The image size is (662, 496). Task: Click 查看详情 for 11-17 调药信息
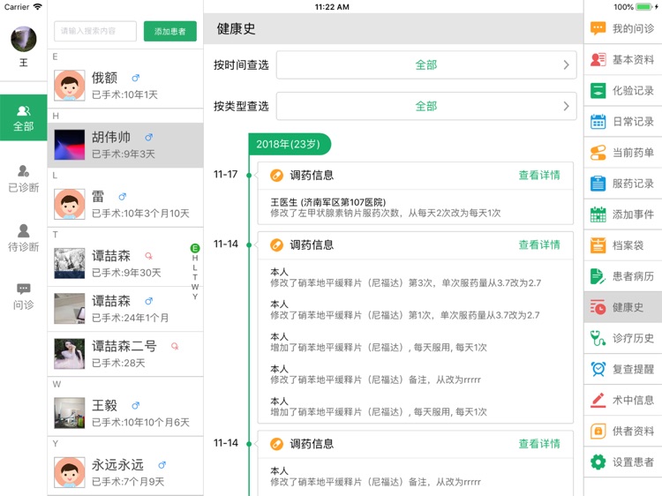coord(539,175)
